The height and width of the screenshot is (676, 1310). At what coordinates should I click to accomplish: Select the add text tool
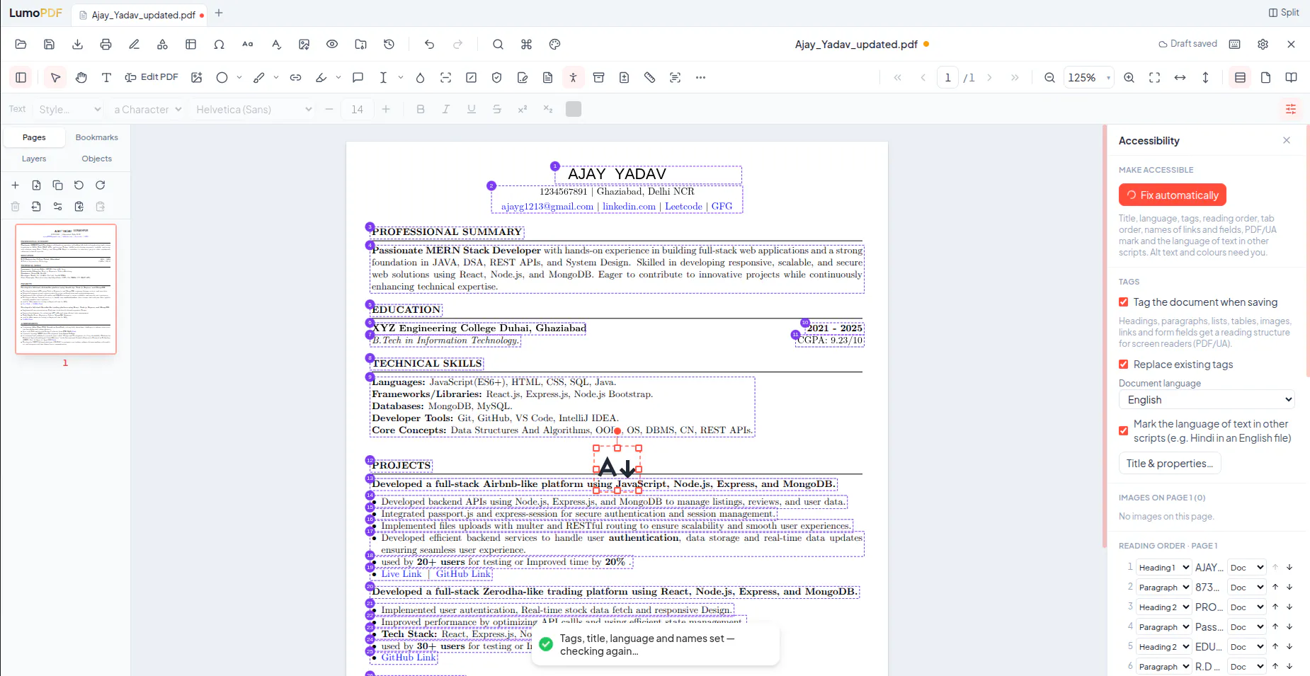[x=106, y=77]
